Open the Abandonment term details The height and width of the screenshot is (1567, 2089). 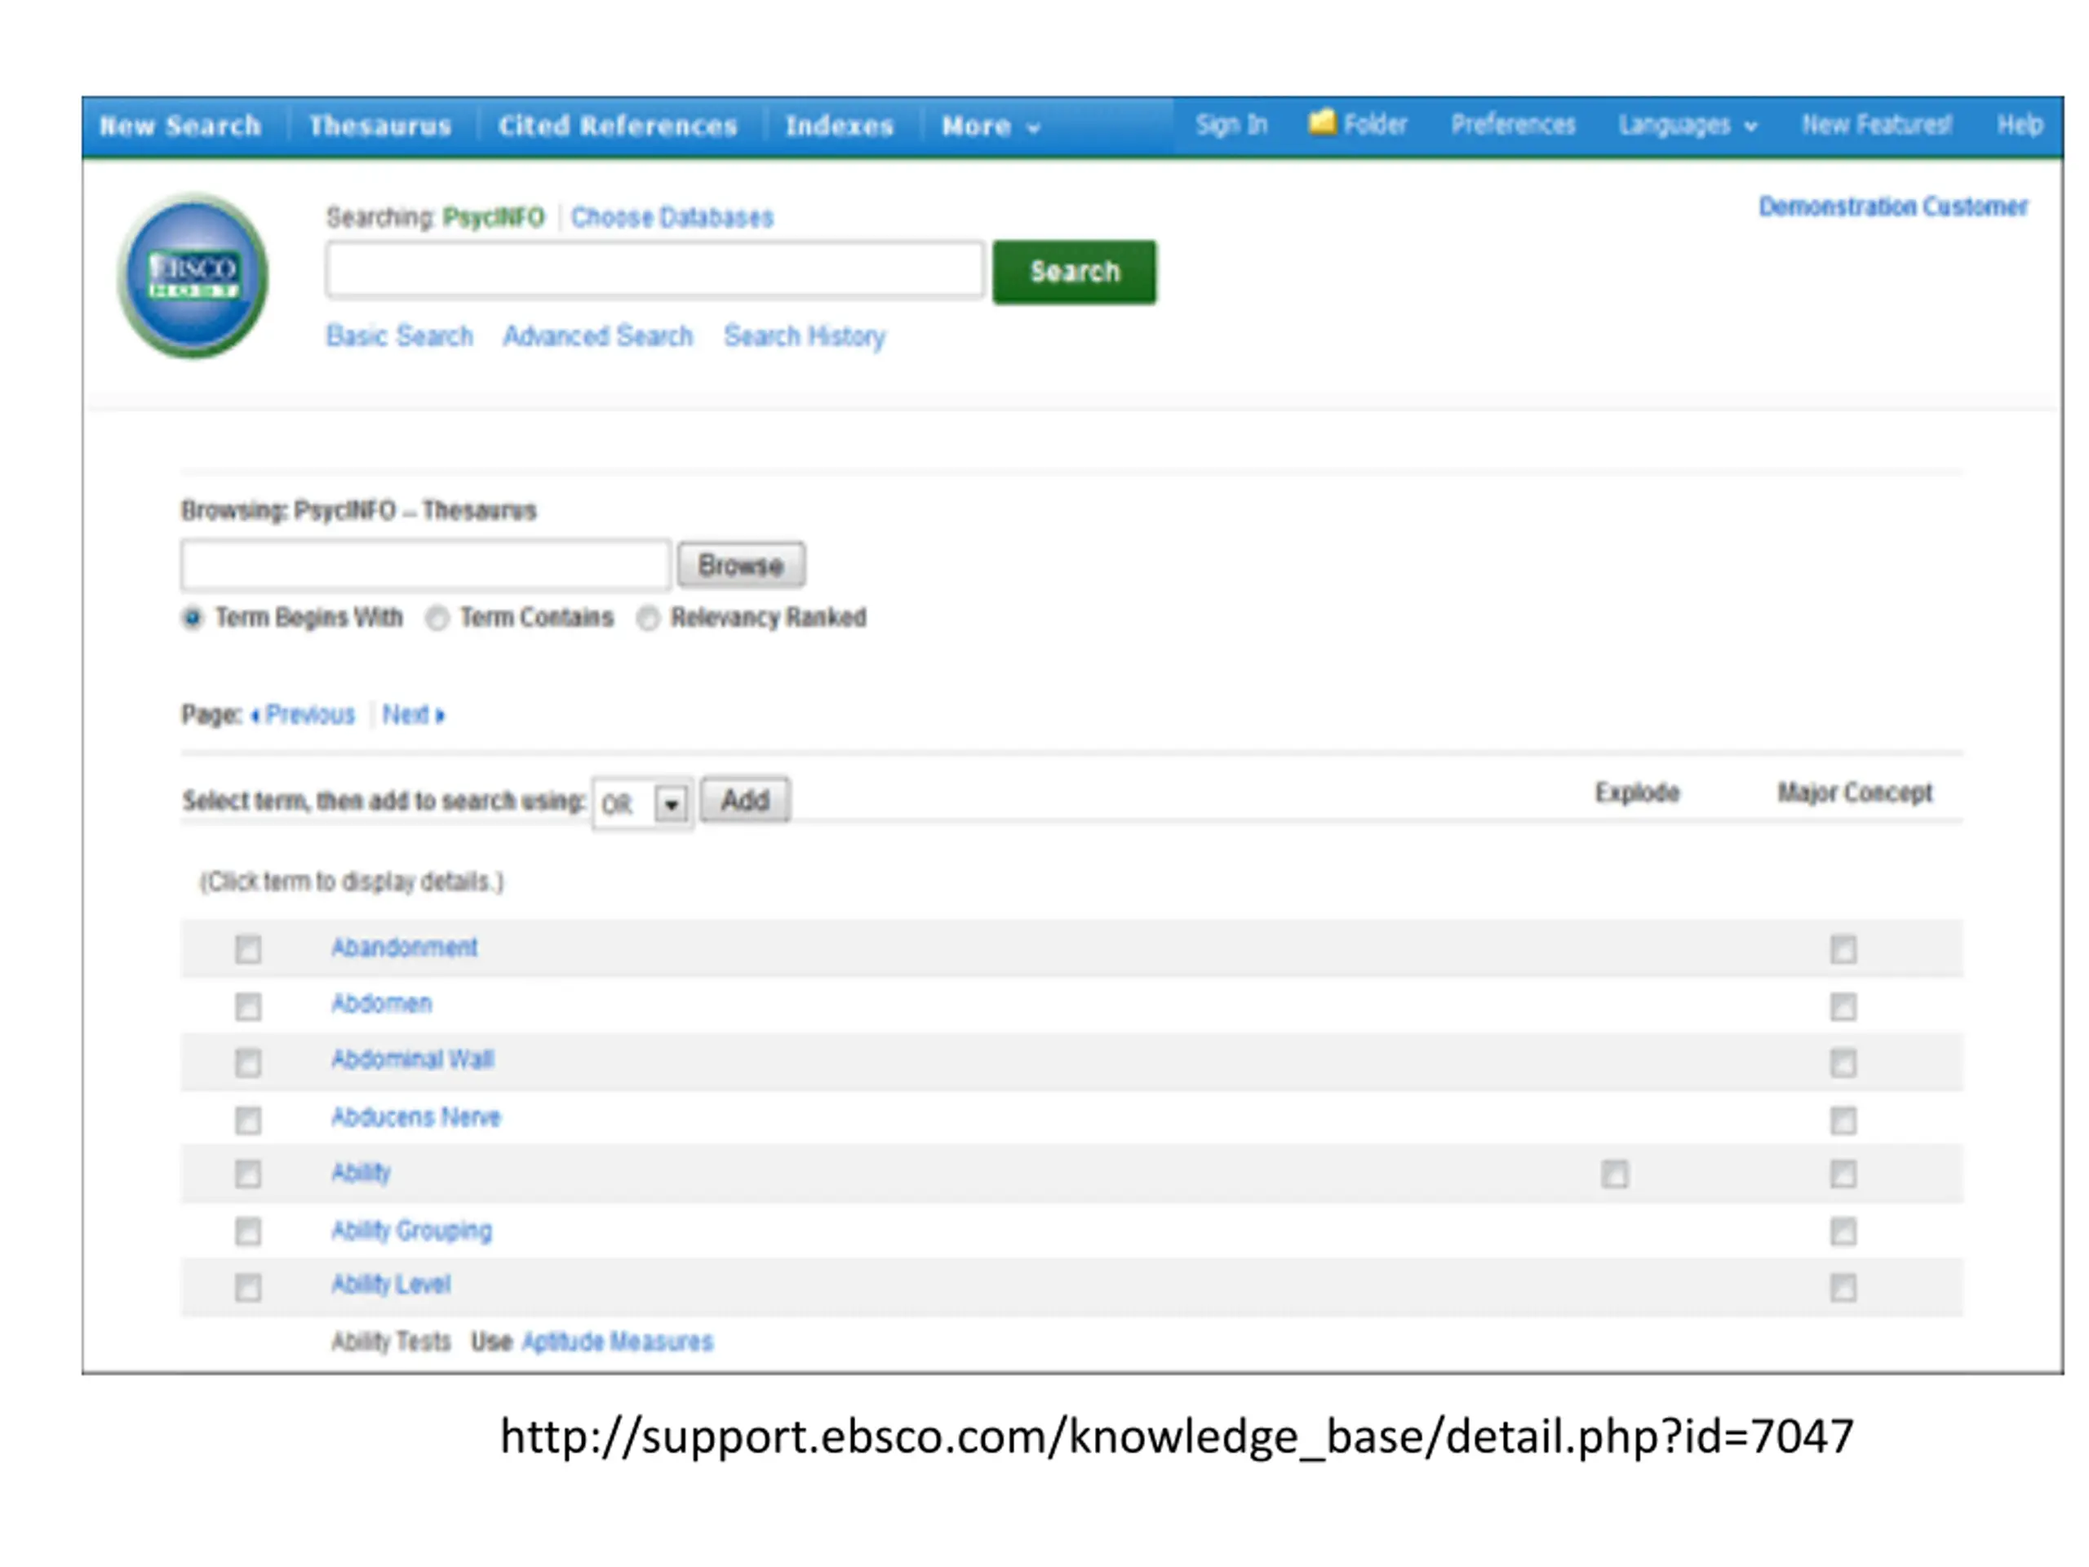(404, 948)
